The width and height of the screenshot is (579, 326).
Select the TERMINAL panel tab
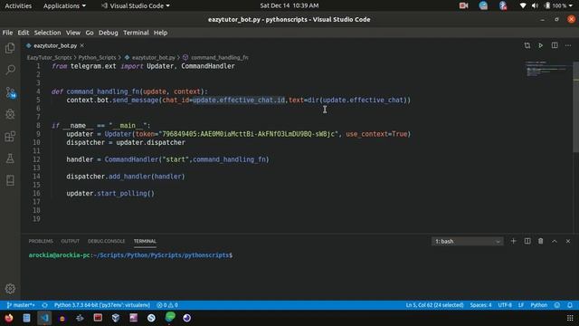tap(145, 241)
